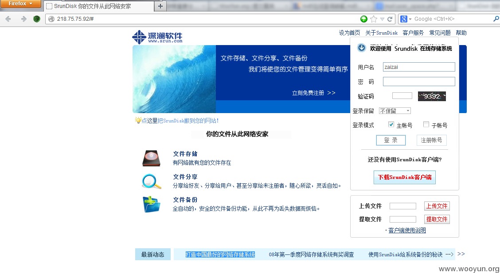Click the green up-arrow icon in address bar
This screenshot has width=500, height=273.
click(x=364, y=19)
